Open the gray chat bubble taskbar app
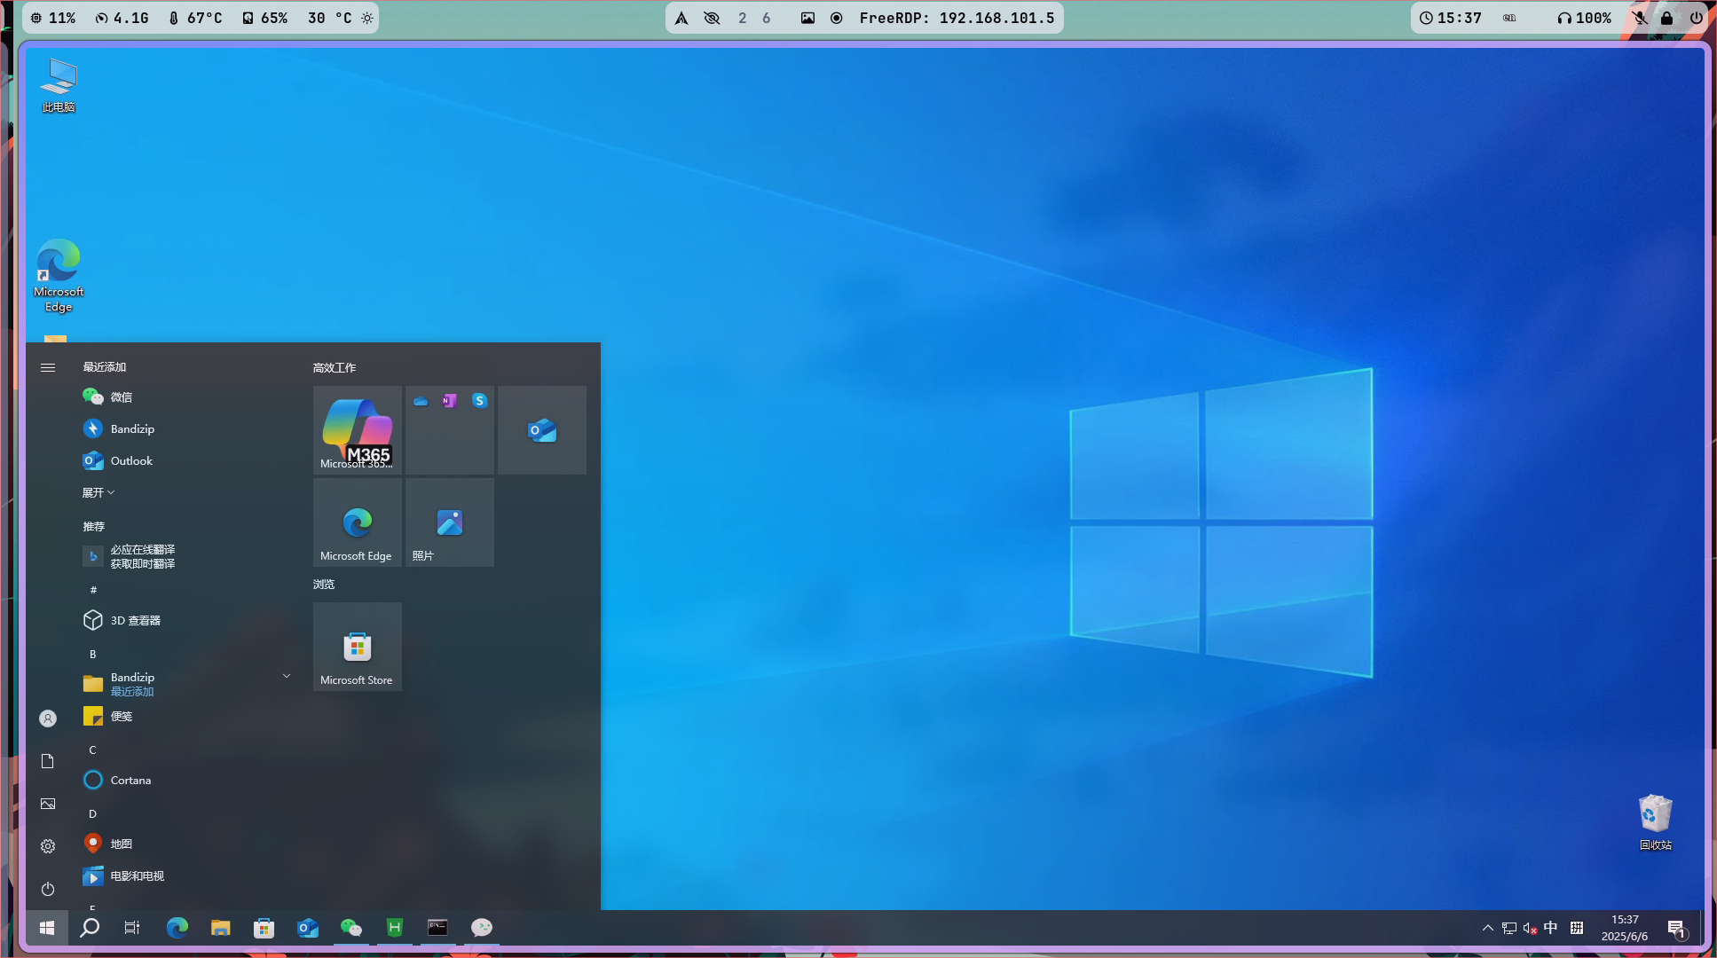Screen dimensions: 1717x958 pyautogui.click(x=481, y=928)
